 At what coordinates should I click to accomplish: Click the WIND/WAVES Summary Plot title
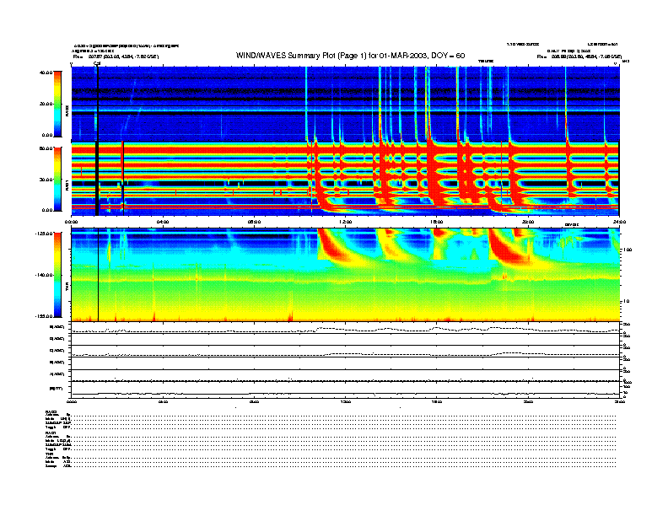[350, 56]
